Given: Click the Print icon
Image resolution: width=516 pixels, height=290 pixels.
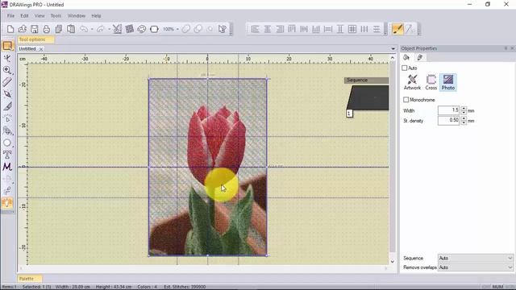Looking at the screenshot, I should point(47,29).
